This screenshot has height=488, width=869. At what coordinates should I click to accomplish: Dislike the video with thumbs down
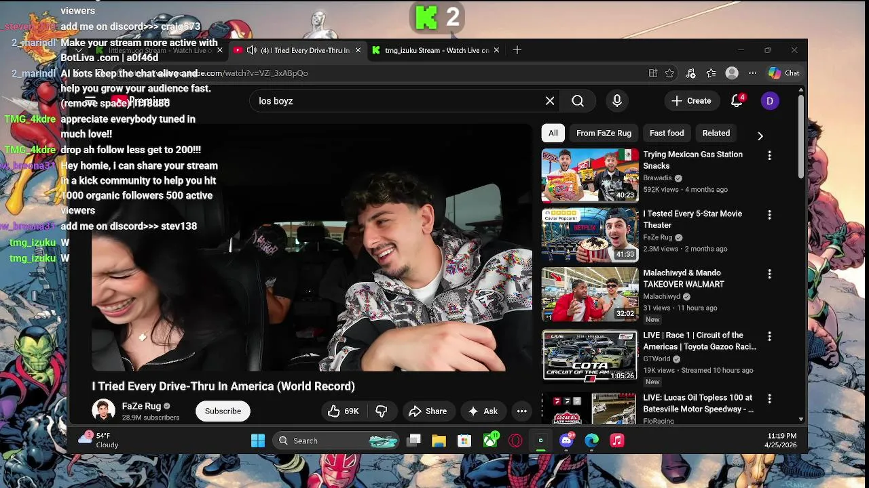click(382, 411)
